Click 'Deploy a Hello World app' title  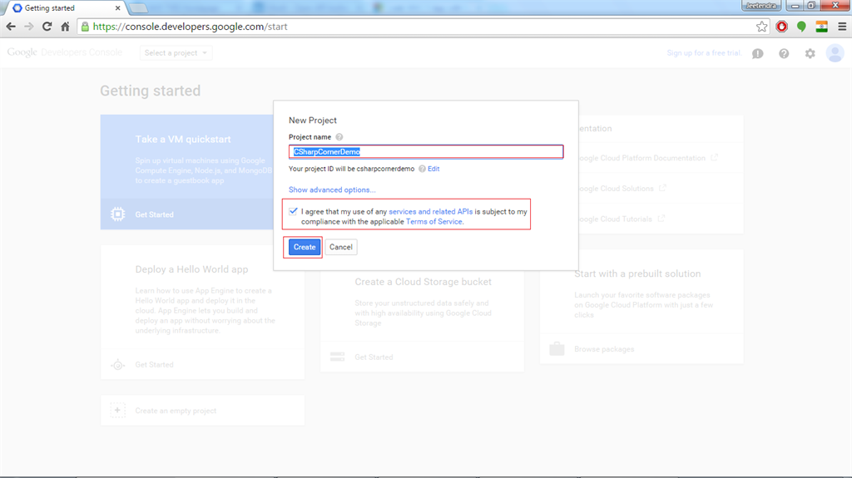192,269
